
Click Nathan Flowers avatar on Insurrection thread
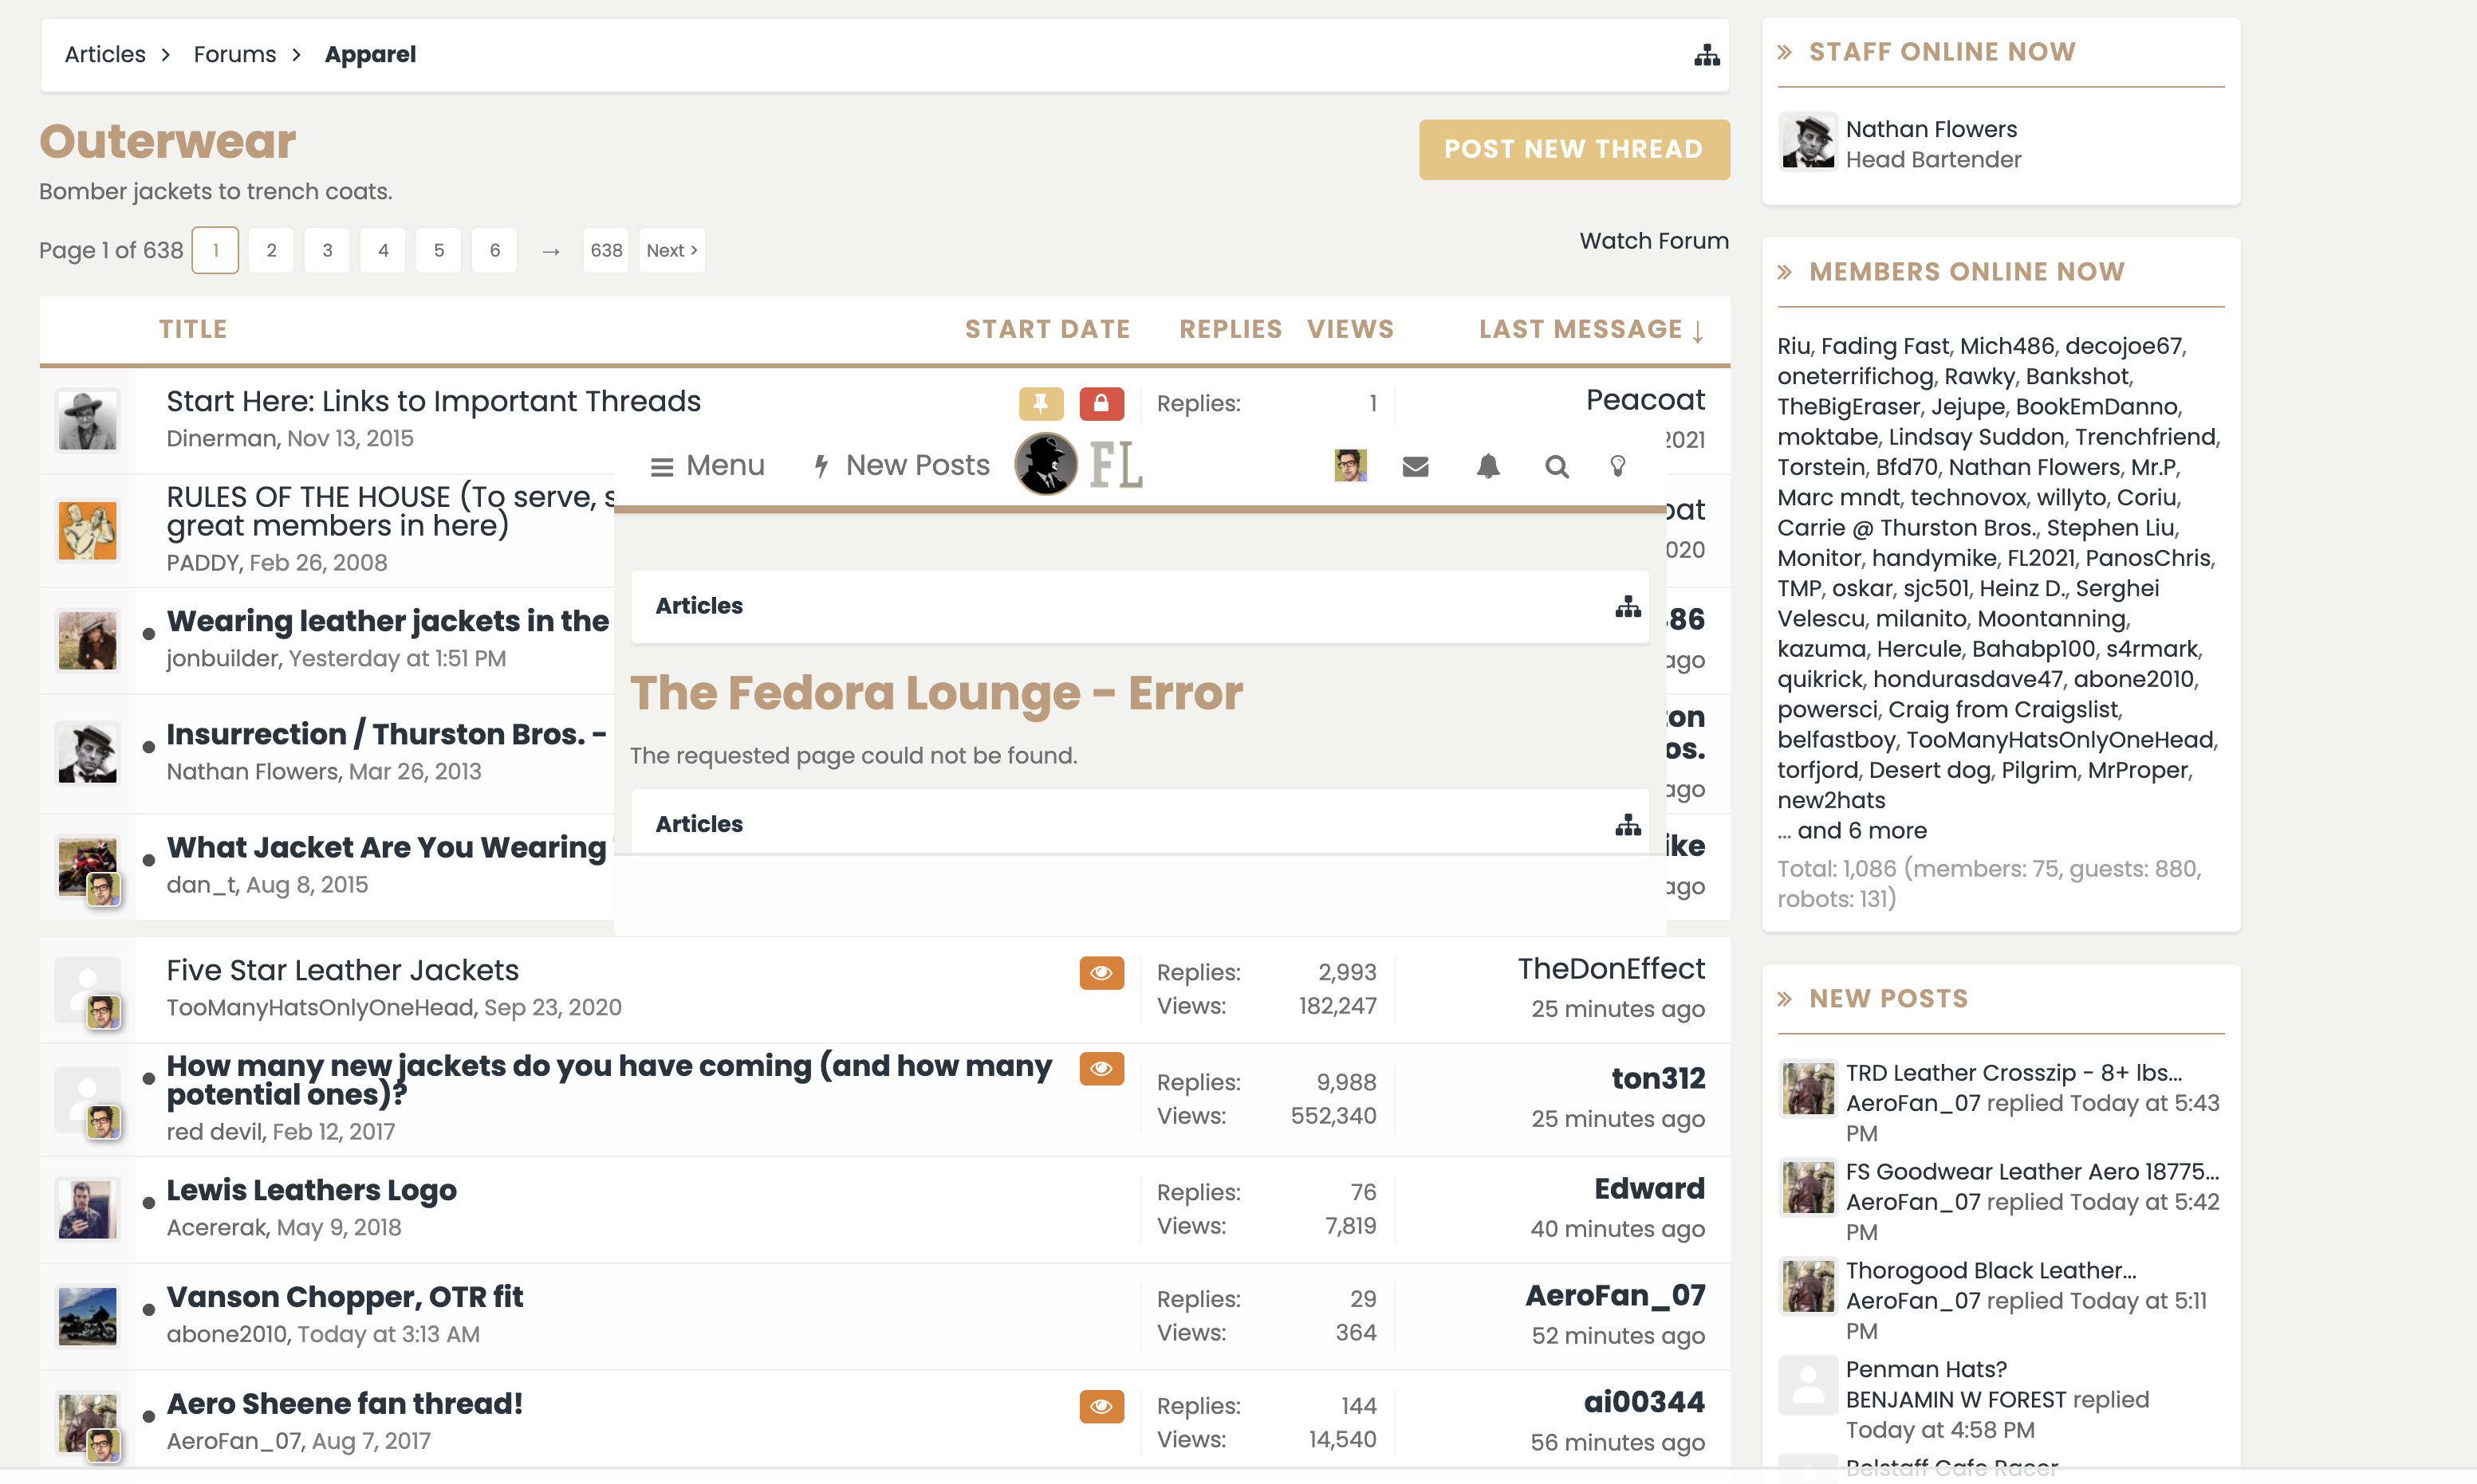pyautogui.click(x=87, y=753)
